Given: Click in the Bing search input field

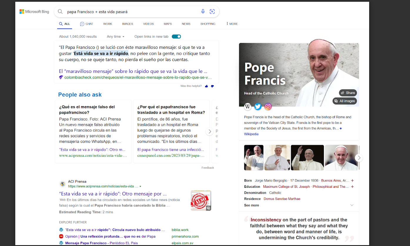Looking at the screenshot, I should pyautogui.click(x=129, y=12).
